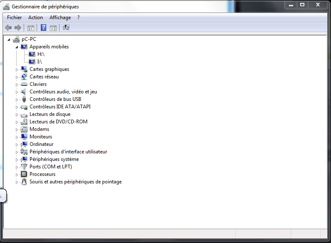
Task: Select the Ordinateur label
Action: click(x=41, y=144)
